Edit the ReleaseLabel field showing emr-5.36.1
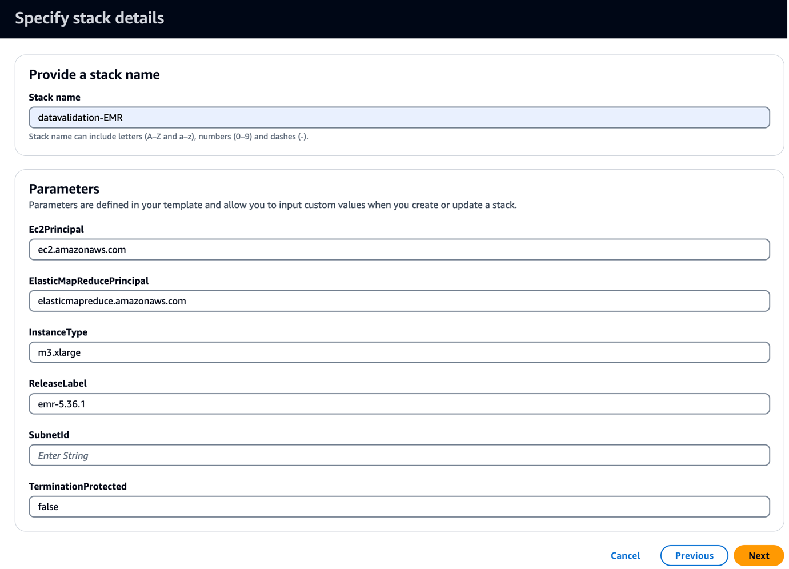The width and height of the screenshot is (789, 569). pos(399,404)
